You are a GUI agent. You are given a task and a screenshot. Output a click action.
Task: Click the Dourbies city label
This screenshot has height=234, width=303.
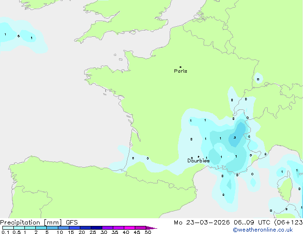pos(198,160)
